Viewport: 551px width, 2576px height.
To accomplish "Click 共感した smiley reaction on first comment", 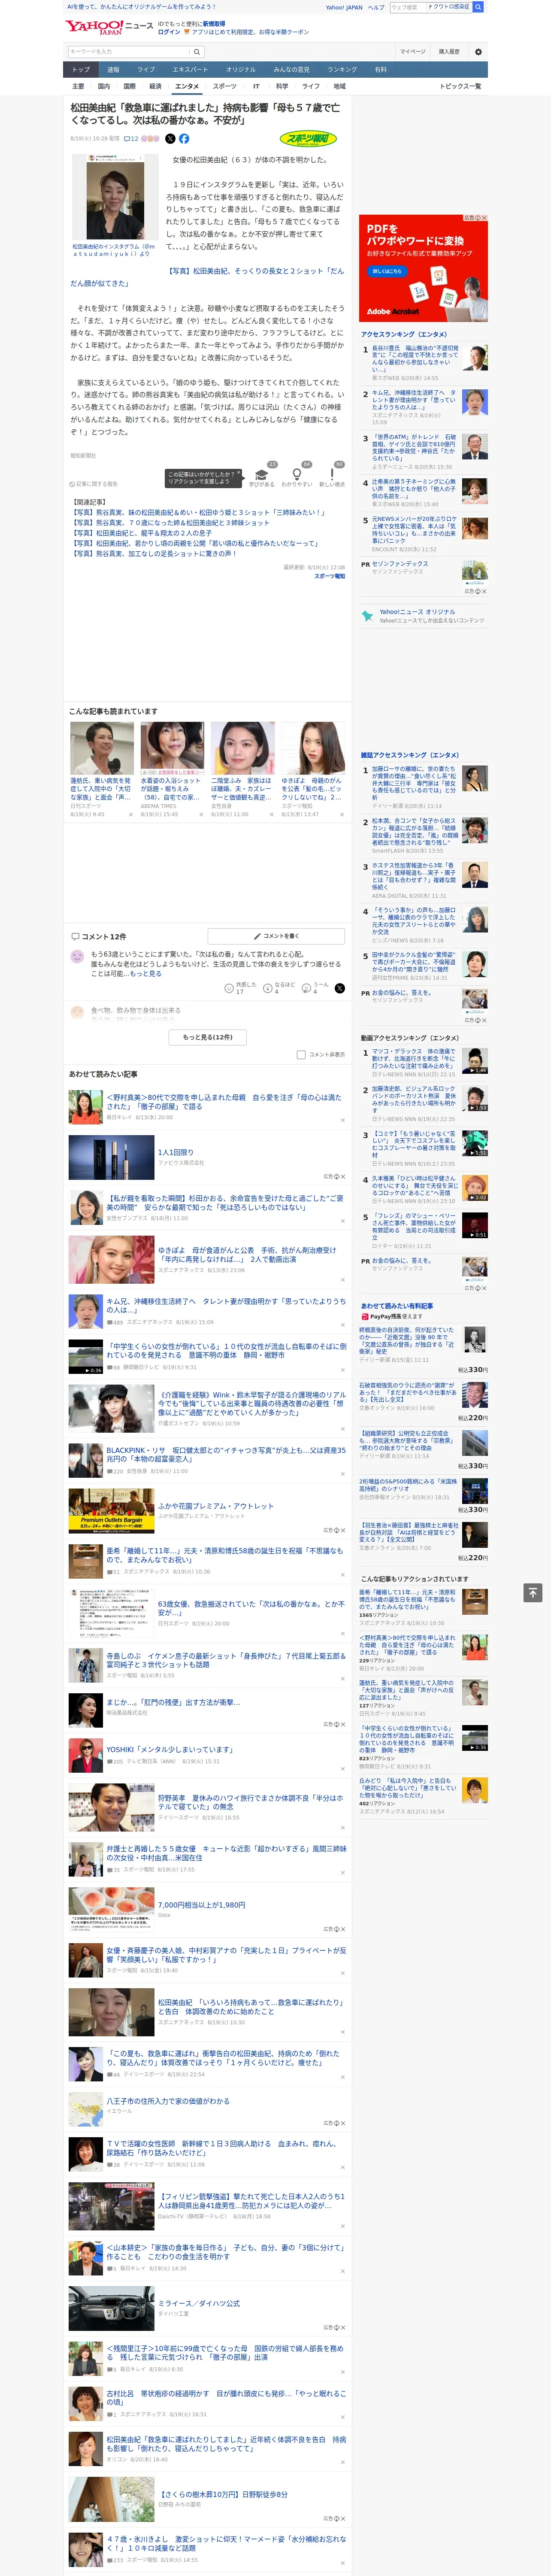I will [x=229, y=988].
